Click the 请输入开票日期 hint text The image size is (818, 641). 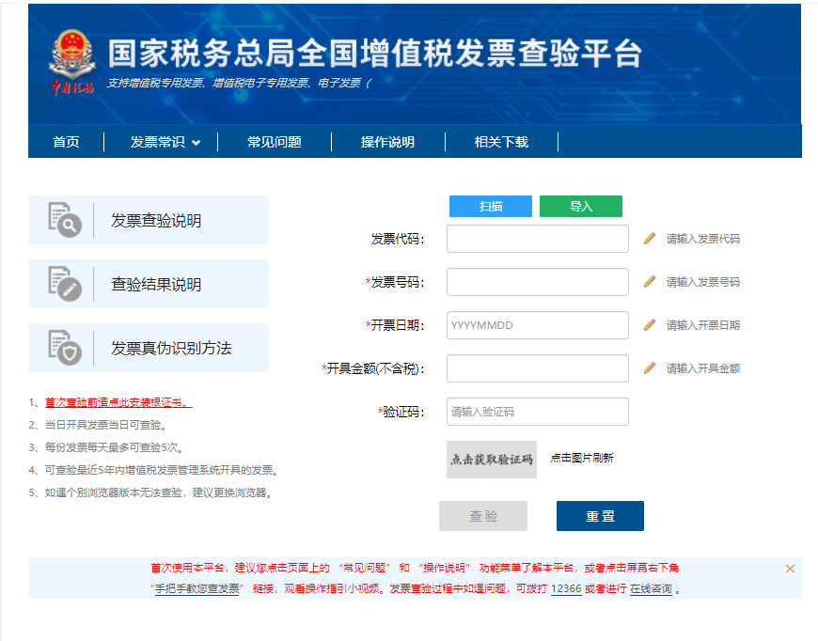[702, 325]
